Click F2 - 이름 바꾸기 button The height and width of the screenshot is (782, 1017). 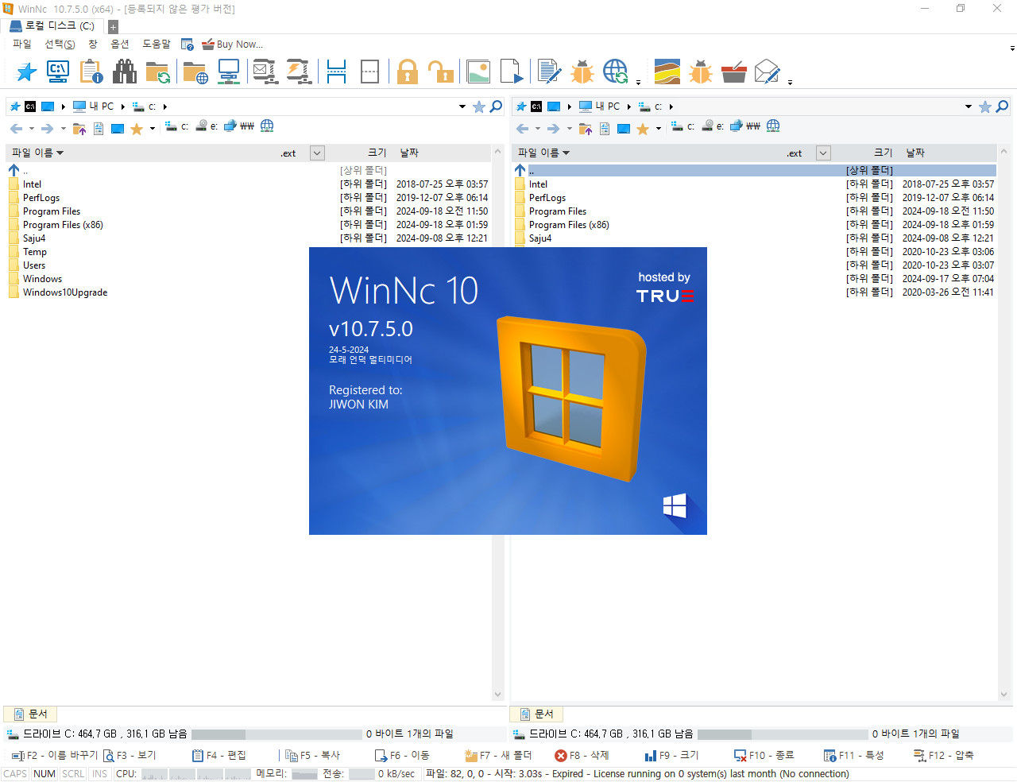click(x=55, y=756)
